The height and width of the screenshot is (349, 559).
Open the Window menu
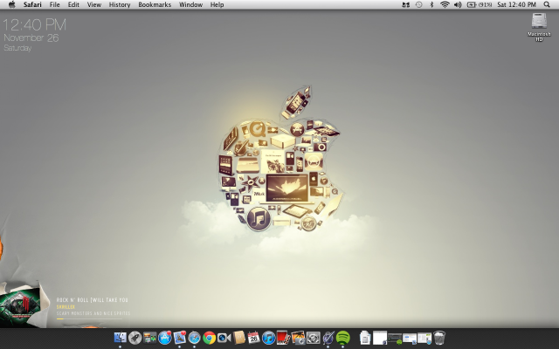(190, 4)
